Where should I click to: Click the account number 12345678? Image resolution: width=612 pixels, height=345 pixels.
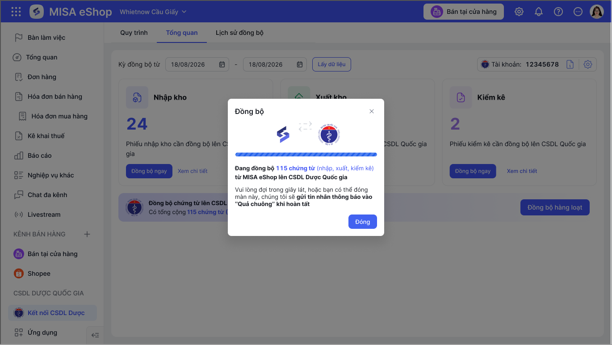542,64
